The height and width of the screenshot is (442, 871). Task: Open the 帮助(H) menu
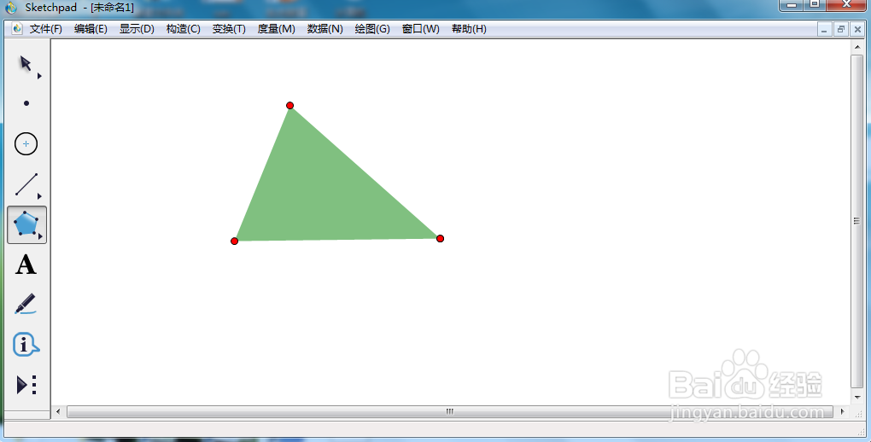469,29
